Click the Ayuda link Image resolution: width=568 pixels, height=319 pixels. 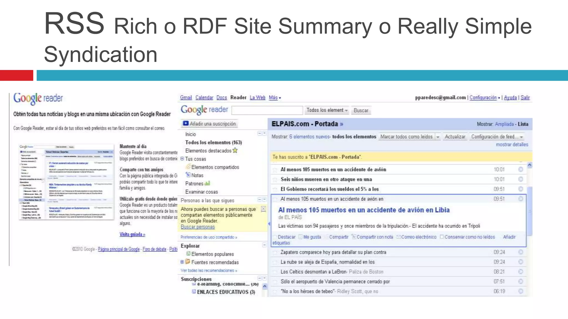[x=510, y=97]
